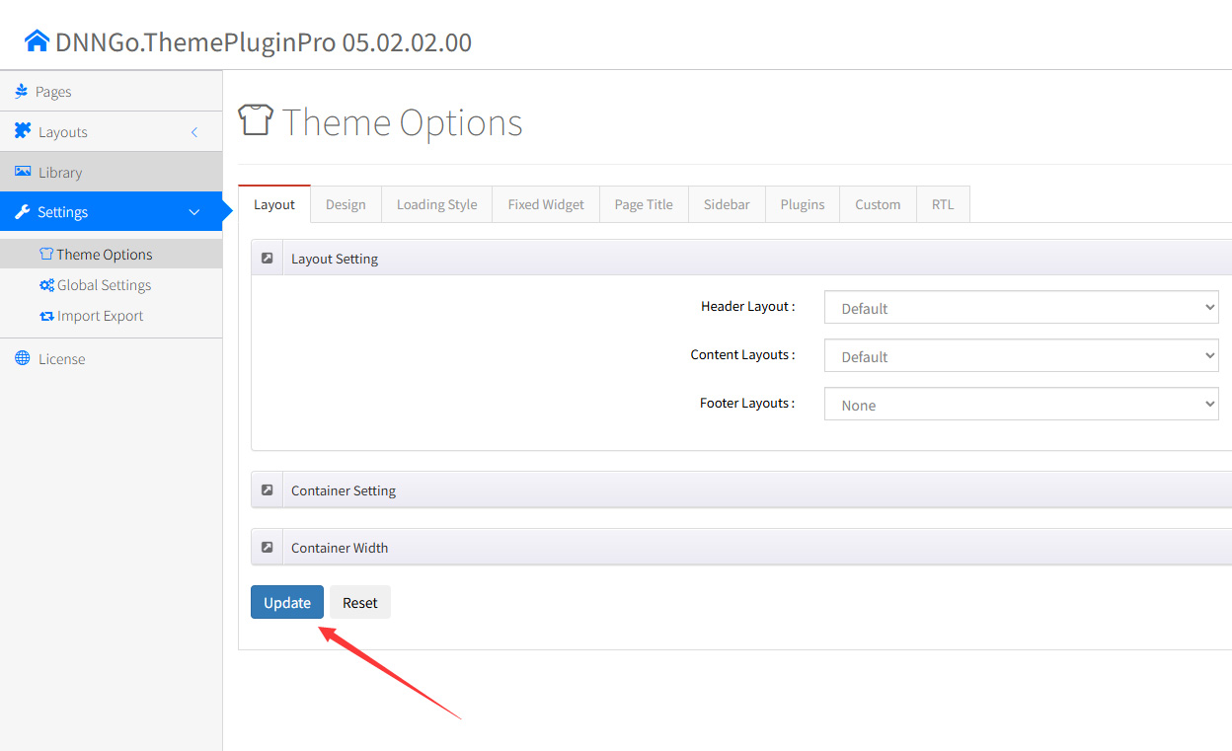
Task: Select Theme Options submenu link
Action: point(111,254)
